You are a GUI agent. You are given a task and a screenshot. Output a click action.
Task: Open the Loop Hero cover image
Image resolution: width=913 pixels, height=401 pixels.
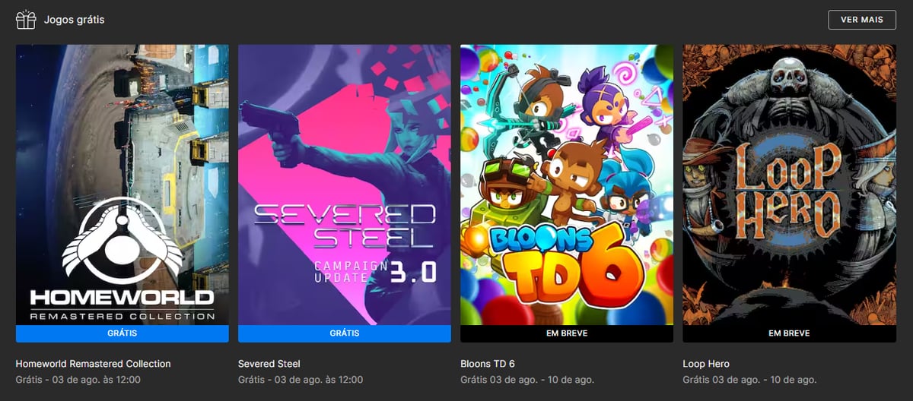point(789,185)
